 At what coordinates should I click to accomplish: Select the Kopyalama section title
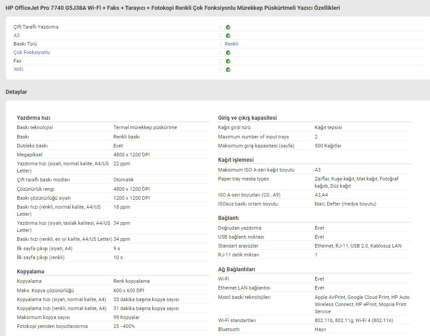(30, 272)
